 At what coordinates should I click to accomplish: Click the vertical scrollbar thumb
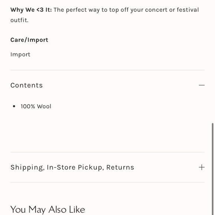tap(212, 169)
